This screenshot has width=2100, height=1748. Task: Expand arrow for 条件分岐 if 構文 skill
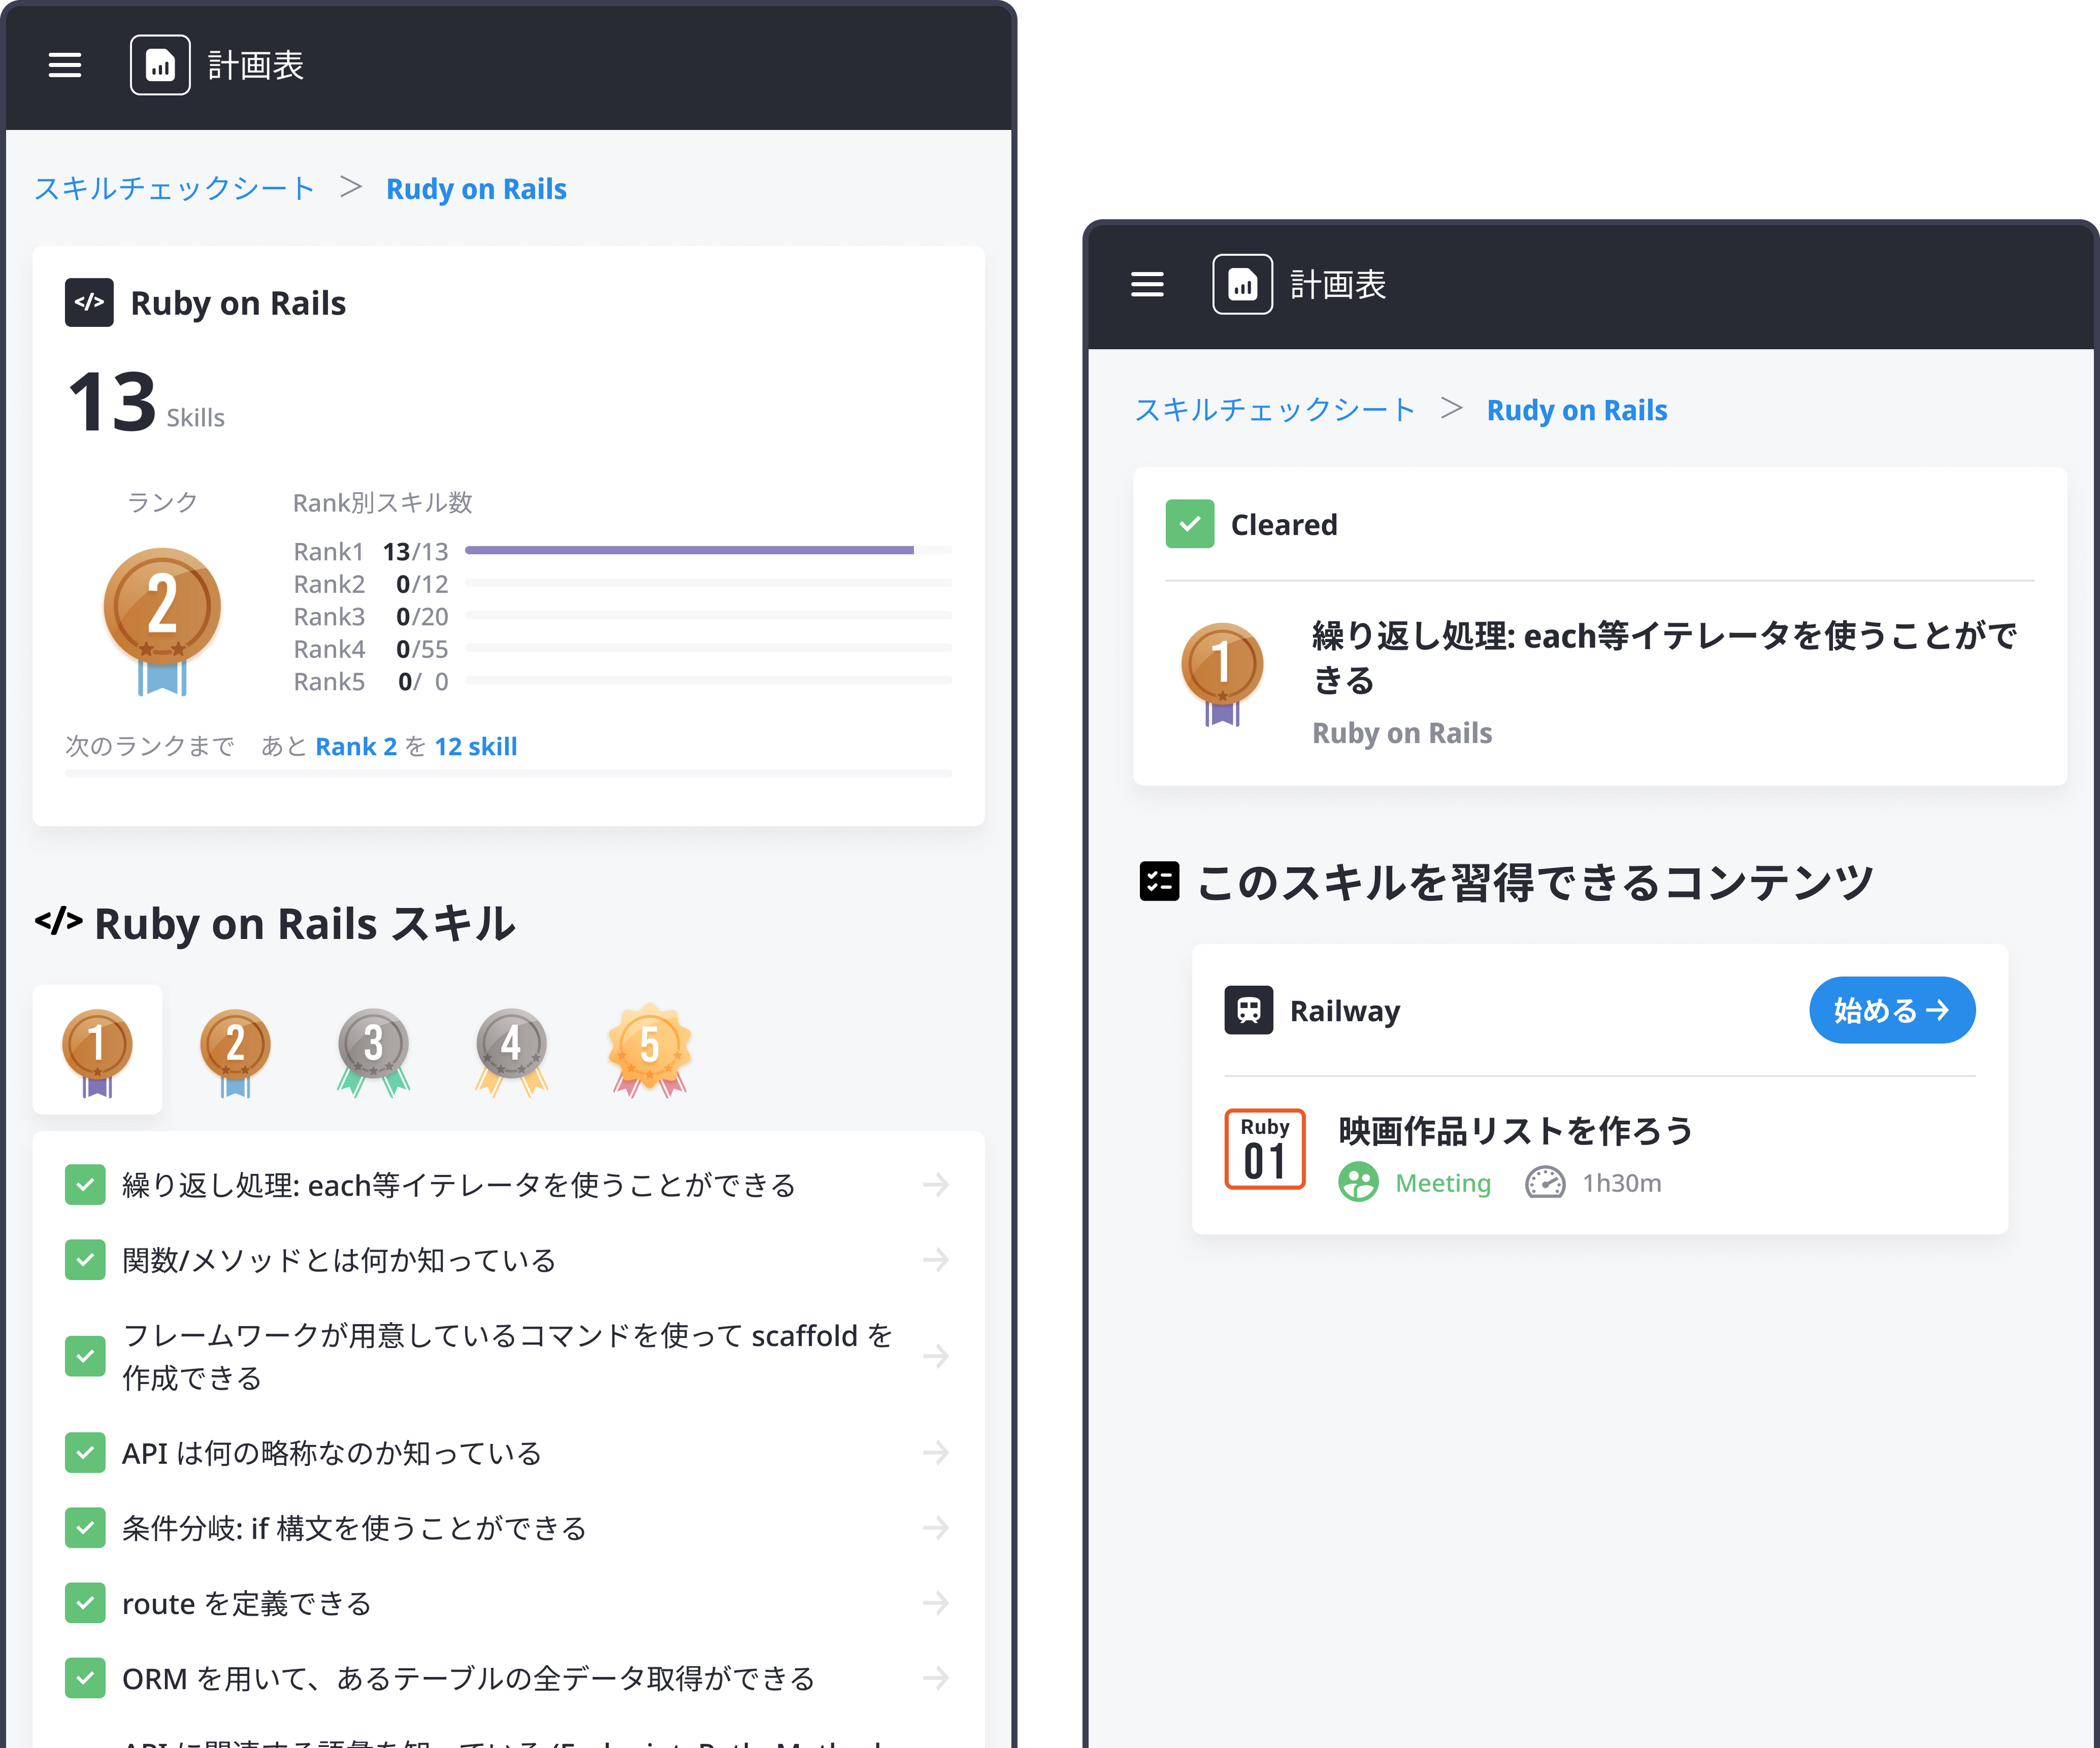(x=935, y=1527)
